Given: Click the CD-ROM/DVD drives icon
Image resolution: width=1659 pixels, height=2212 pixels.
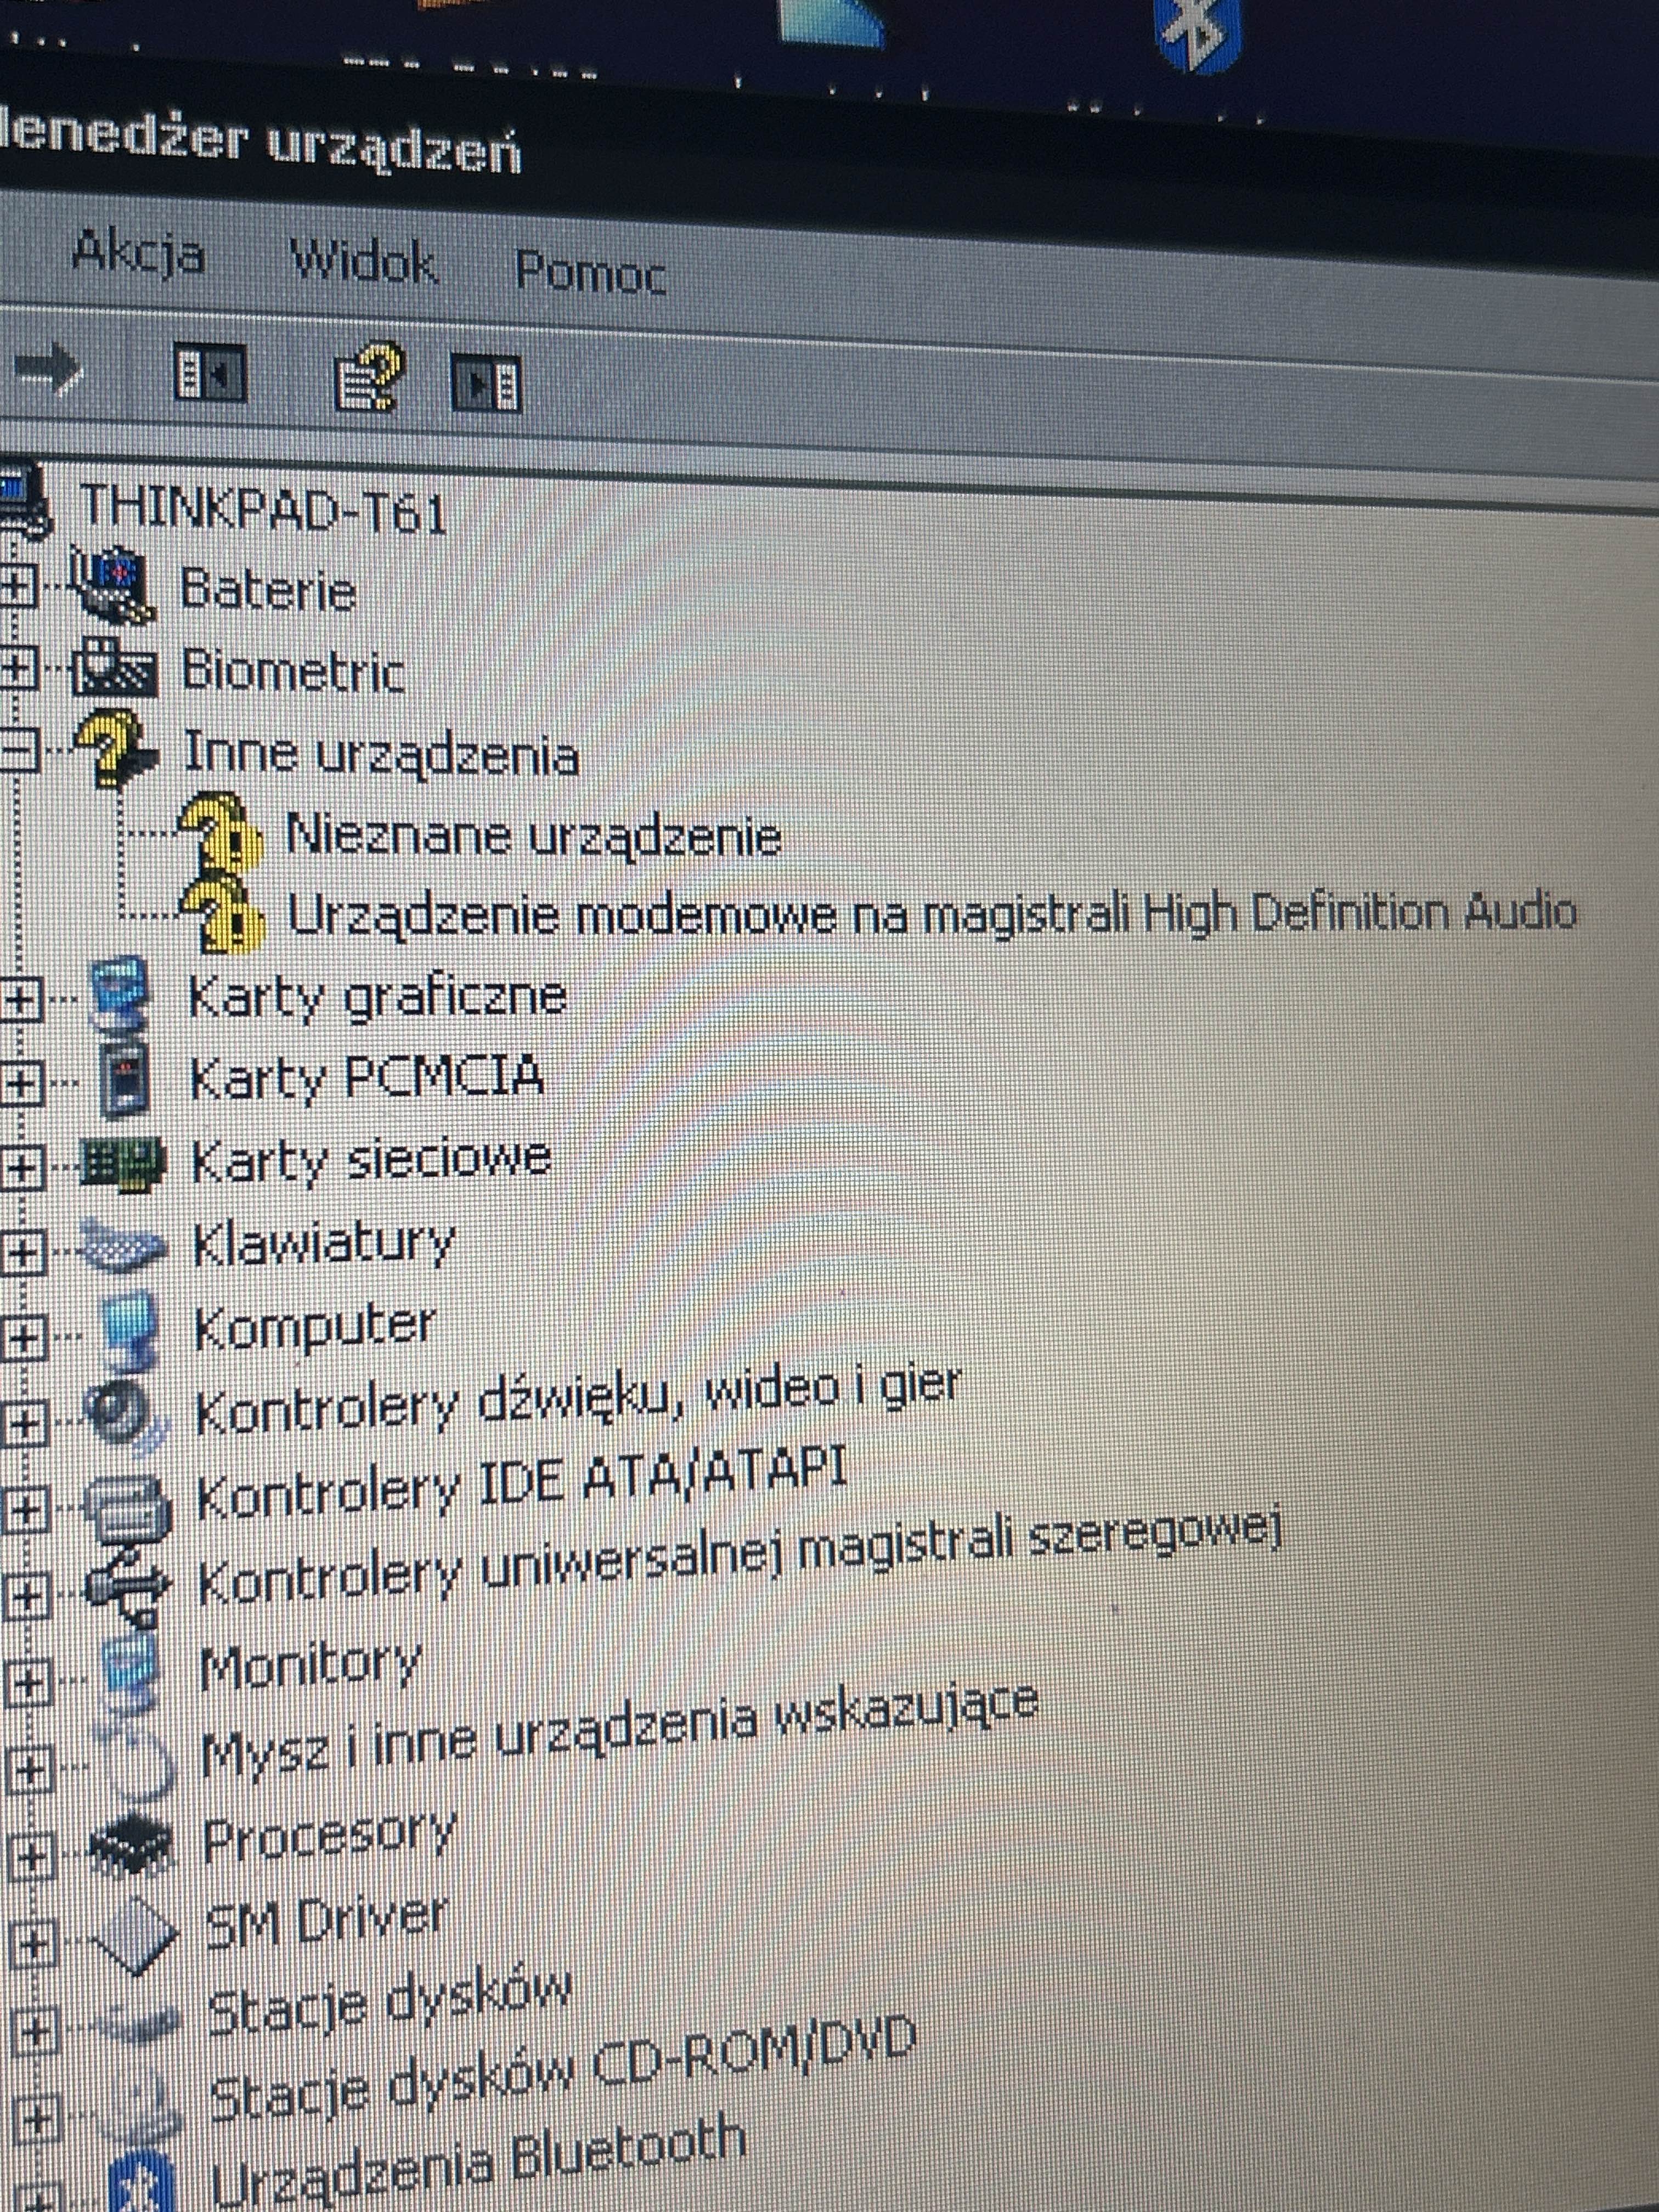Looking at the screenshot, I should point(142,2105).
